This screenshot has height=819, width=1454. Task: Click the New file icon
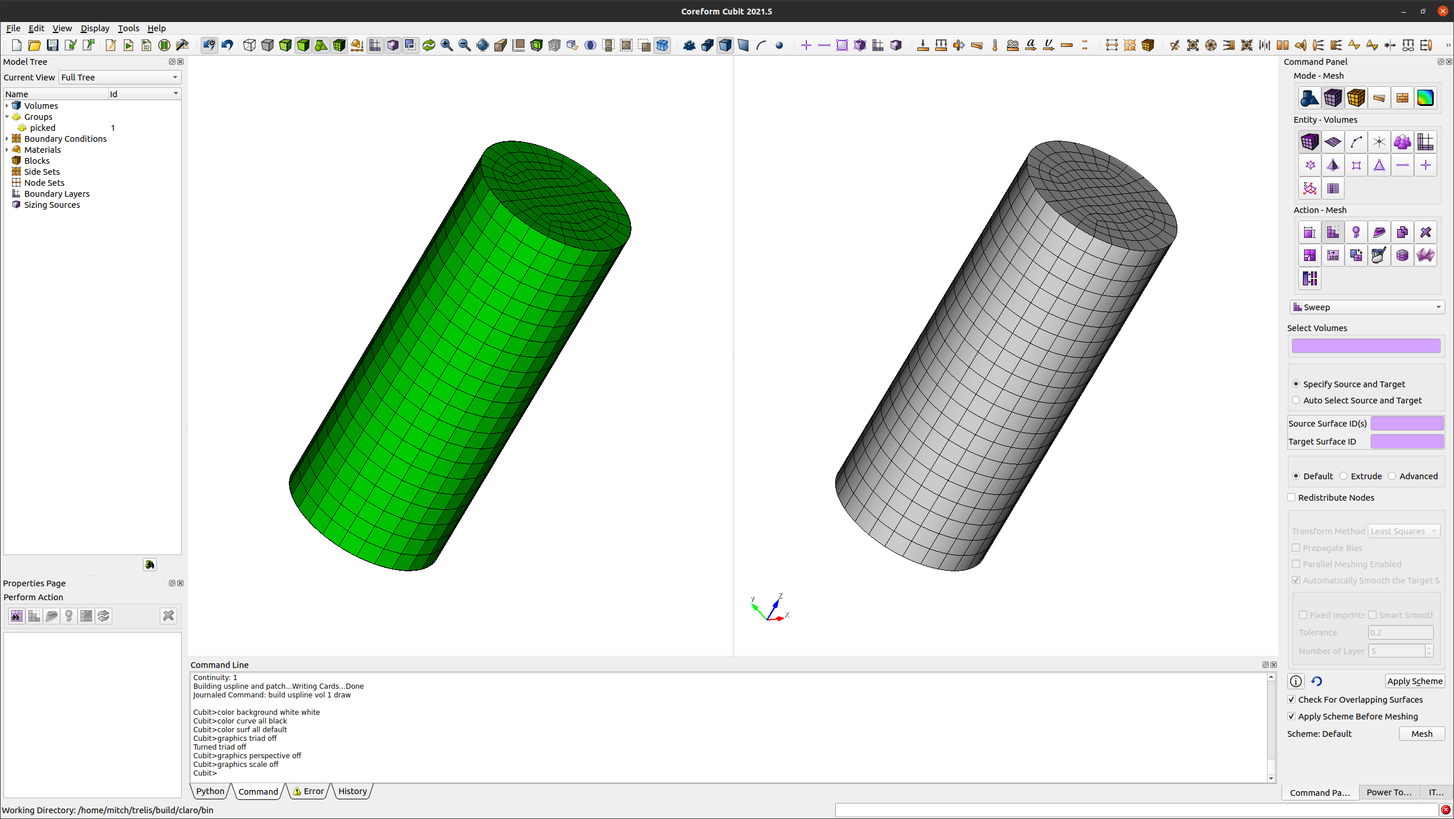click(x=16, y=45)
